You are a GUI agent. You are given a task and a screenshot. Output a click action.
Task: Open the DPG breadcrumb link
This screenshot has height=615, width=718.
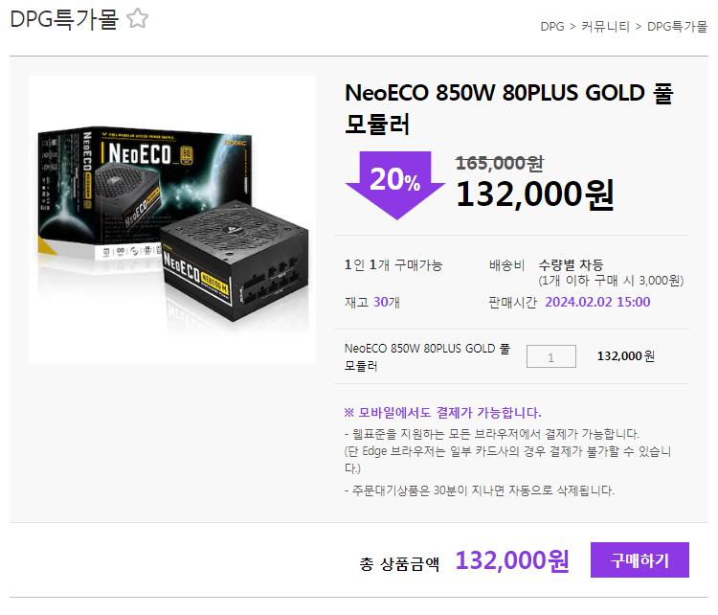[552, 27]
